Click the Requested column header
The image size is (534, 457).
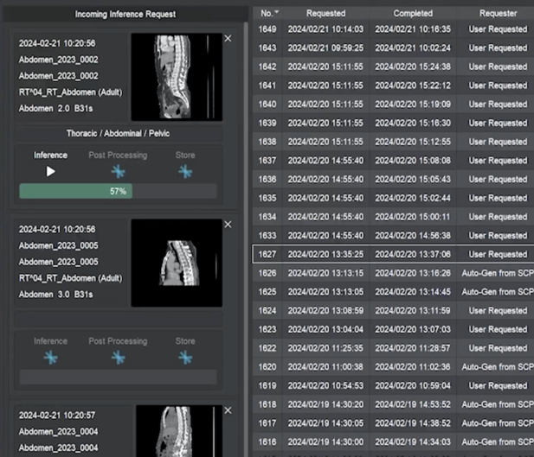[x=325, y=13]
